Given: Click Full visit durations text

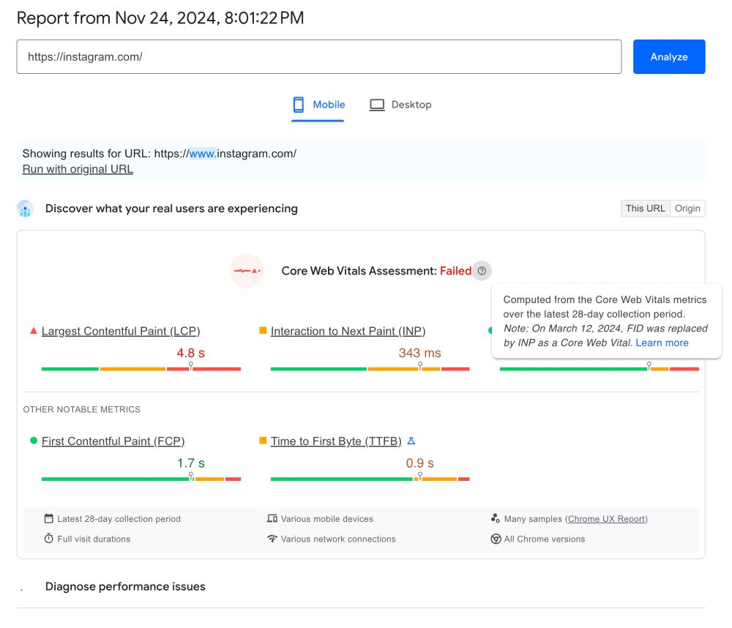Looking at the screenshot, I should click(x=94, y=539).
